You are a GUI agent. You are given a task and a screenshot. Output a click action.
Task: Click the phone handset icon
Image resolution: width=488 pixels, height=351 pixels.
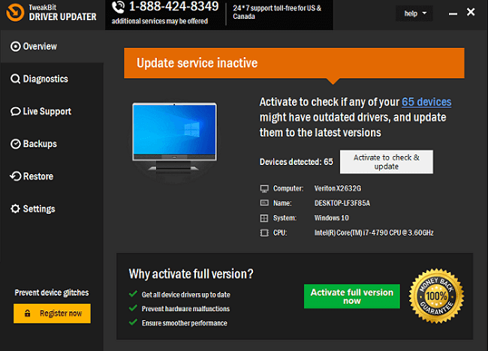point(119,7)
